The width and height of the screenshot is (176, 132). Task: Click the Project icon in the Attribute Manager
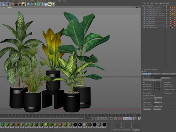coord(143,71)
